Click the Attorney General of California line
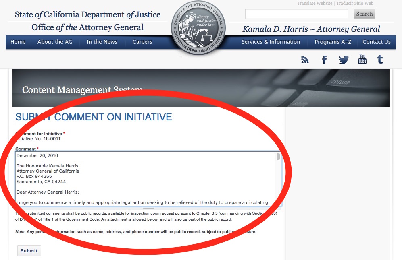The height and width of the screenshot is (260, 402). coord(48,171)
